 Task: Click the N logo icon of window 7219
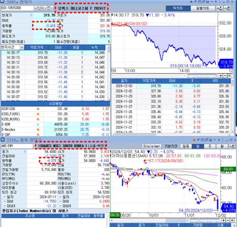[x=2, y=140]
